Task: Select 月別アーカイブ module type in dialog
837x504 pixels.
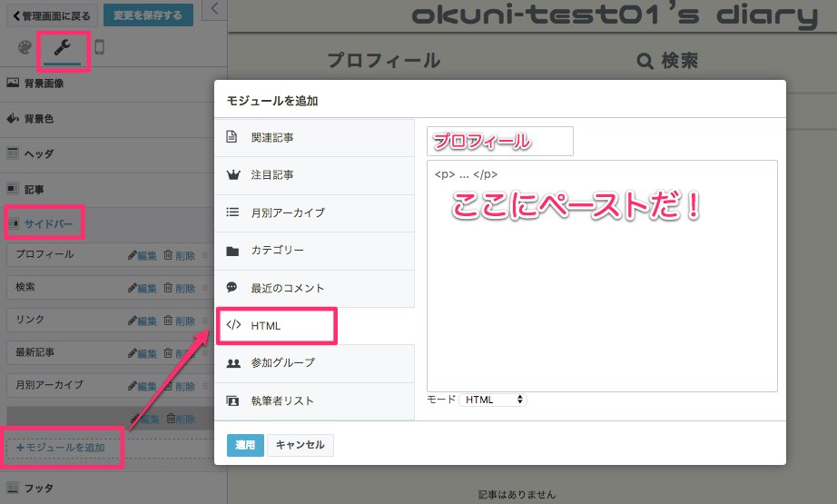Action: pos(314,213)
